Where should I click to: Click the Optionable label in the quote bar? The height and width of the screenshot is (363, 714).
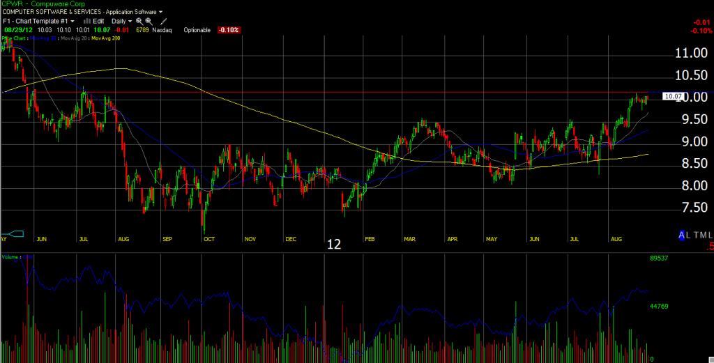pos(197,30)
